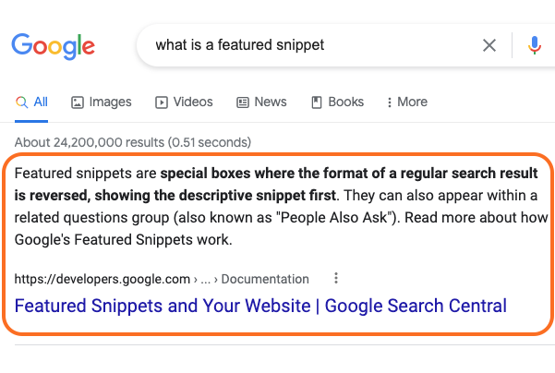Open the Featured Snippets and Your Website link

(x=260, y=306)
